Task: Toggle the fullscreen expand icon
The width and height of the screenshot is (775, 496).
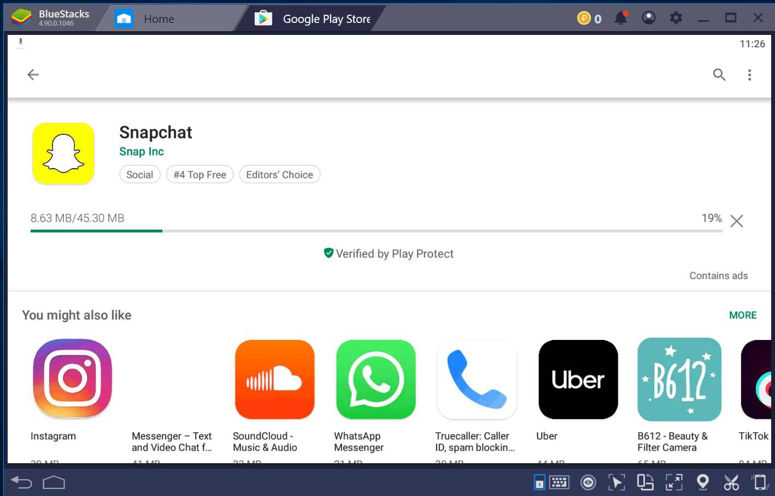Action: (674, 482)
